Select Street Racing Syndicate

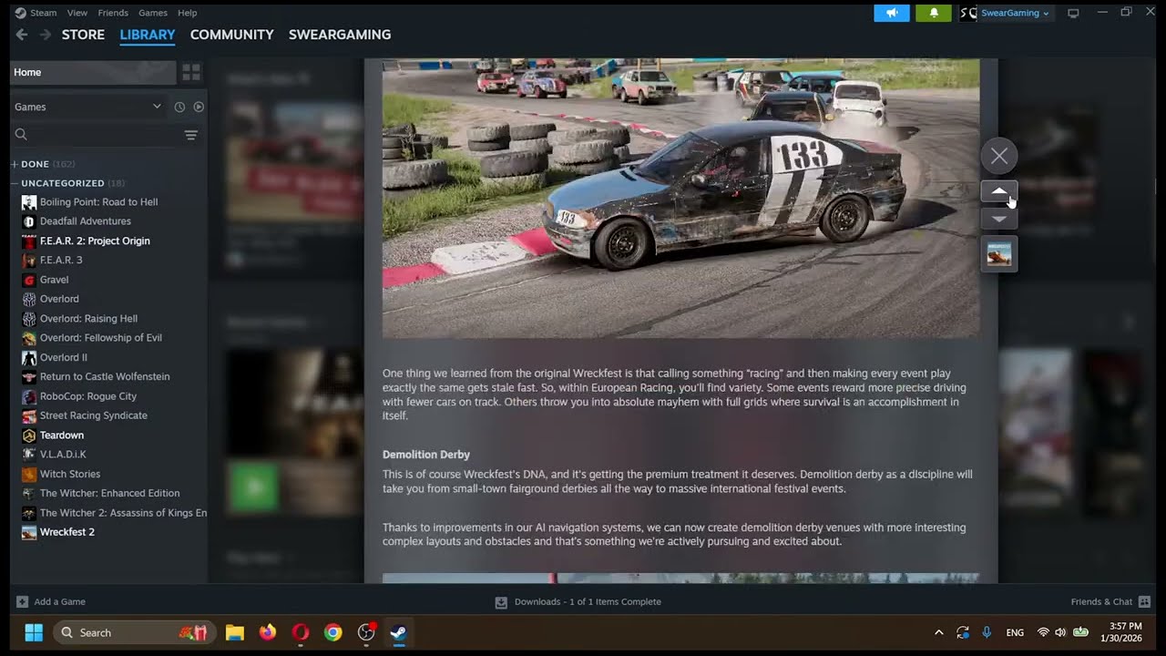[93, 415]
